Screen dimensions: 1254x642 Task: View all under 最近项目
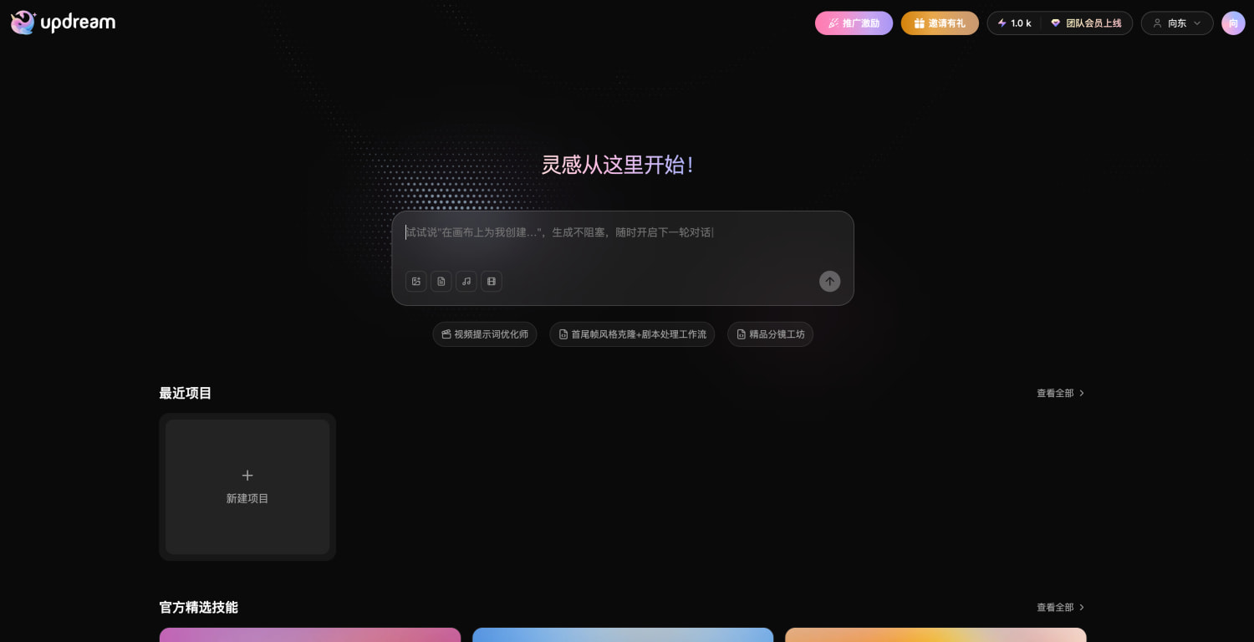pyautogui.click(x=1061, y=393)
